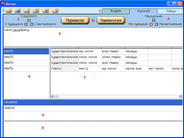Click the letter A font icon

pyautogui.click(x=46, y=11)
